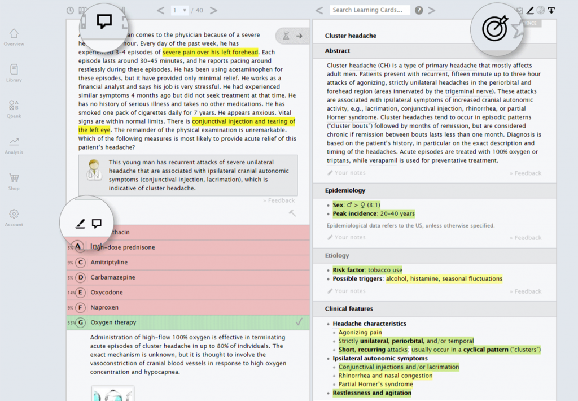The width and height of the screenshot is (578, 401).
Task: Add Your notes under Etiology
Action: point(347,291)
